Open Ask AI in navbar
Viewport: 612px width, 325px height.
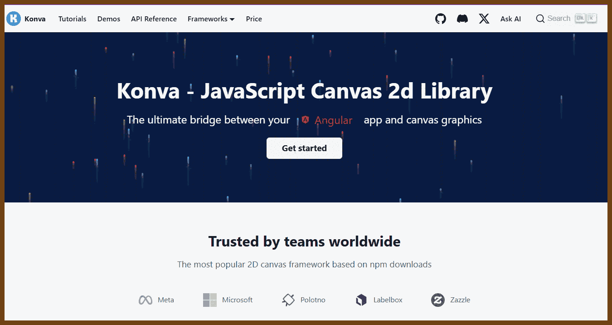tap(510, 19)
